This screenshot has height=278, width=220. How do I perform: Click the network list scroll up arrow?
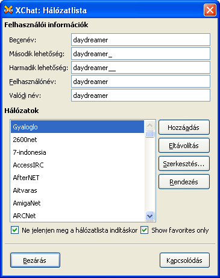pos(149,125)
